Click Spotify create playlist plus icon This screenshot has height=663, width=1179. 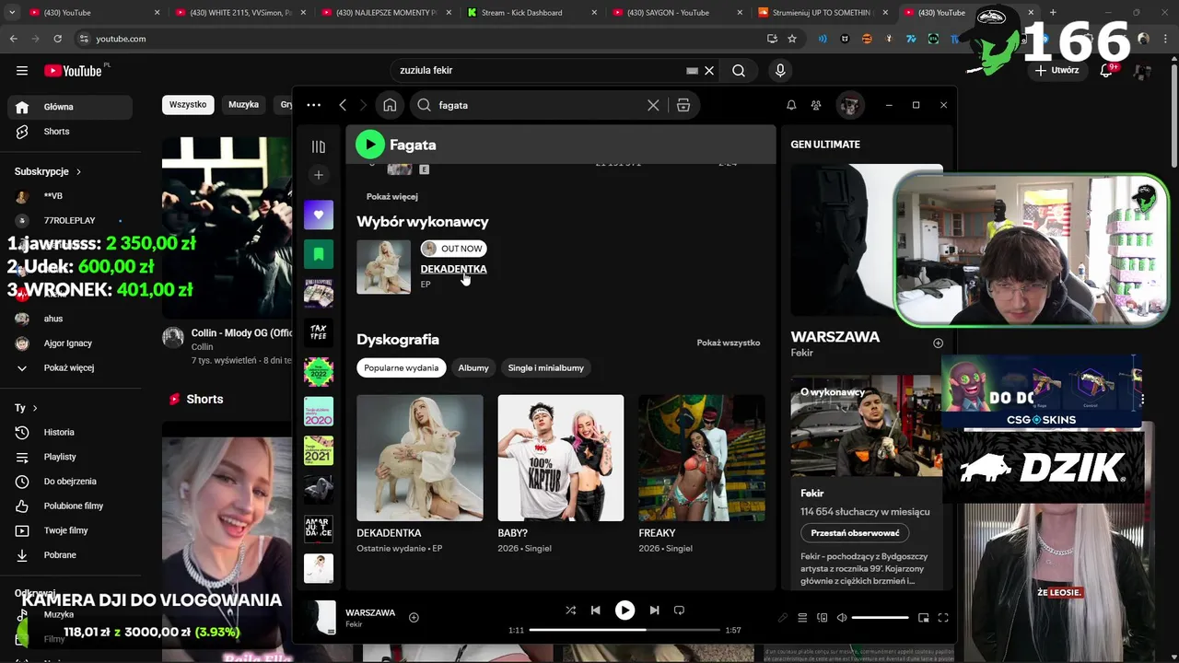pos(319,175)
